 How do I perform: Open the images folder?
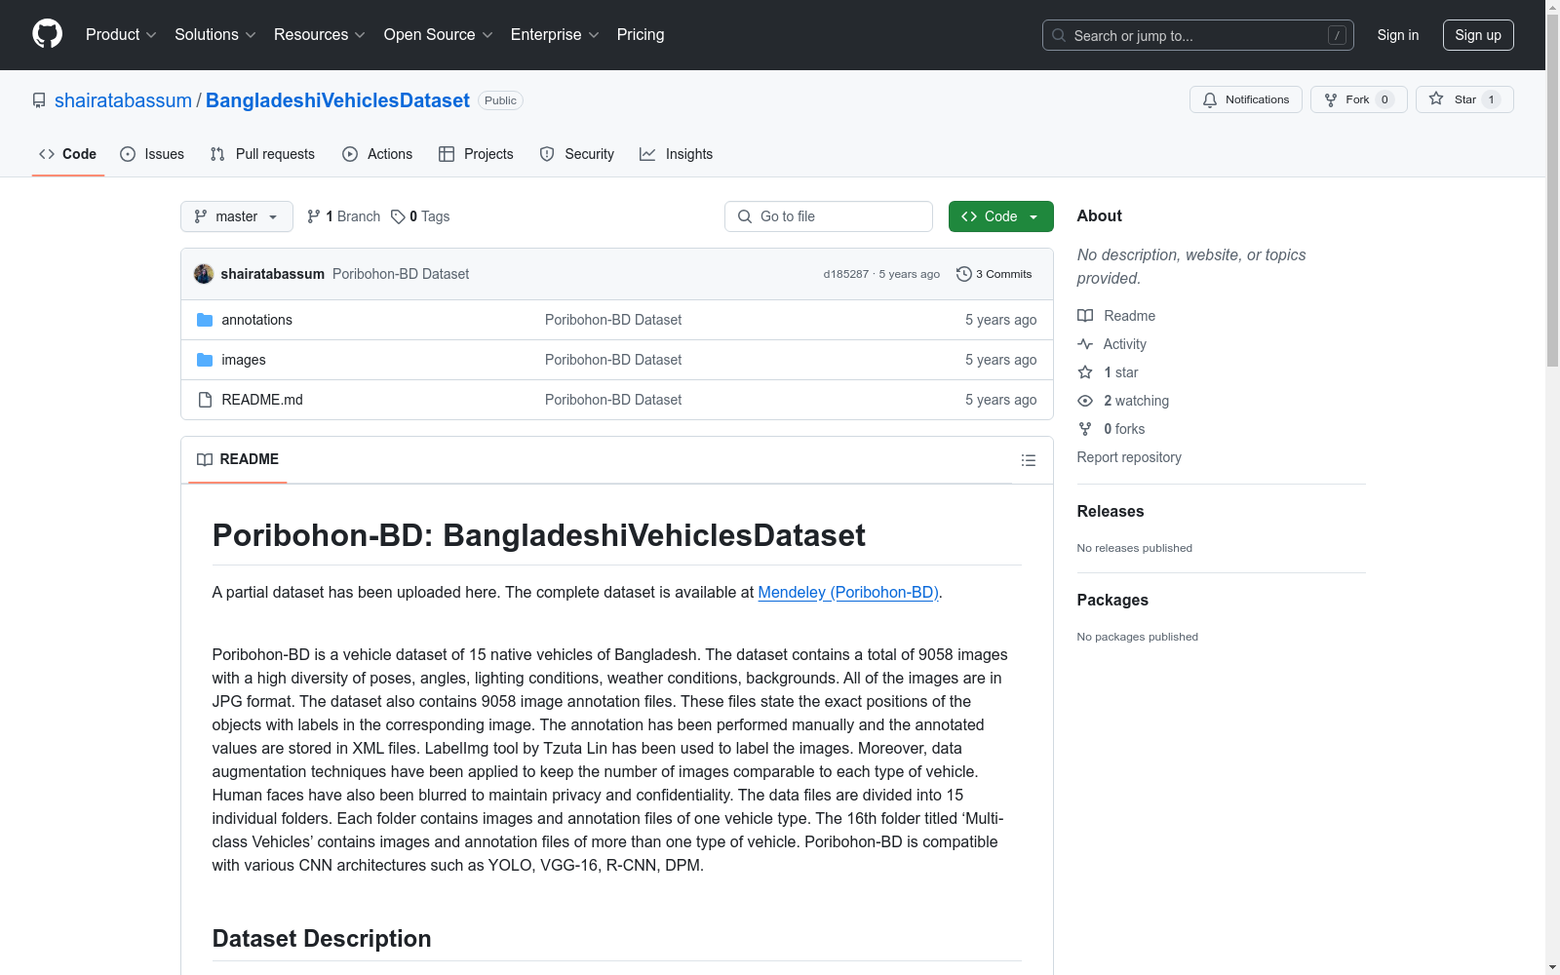[244, 360]
